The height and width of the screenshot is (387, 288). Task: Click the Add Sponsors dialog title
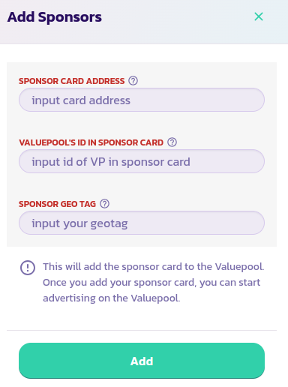pyautogui.click(x=55, y=17)
